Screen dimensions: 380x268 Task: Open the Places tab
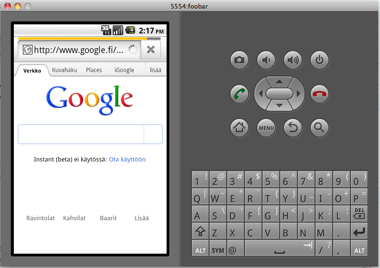point(94,70)
